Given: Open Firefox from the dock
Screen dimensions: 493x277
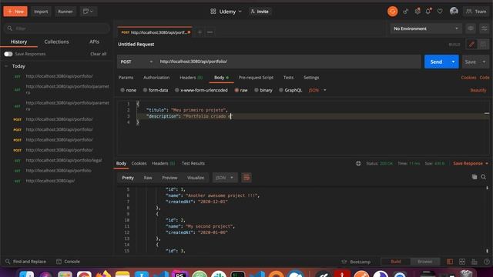Looking at the screenshot, I should point(103,274).
